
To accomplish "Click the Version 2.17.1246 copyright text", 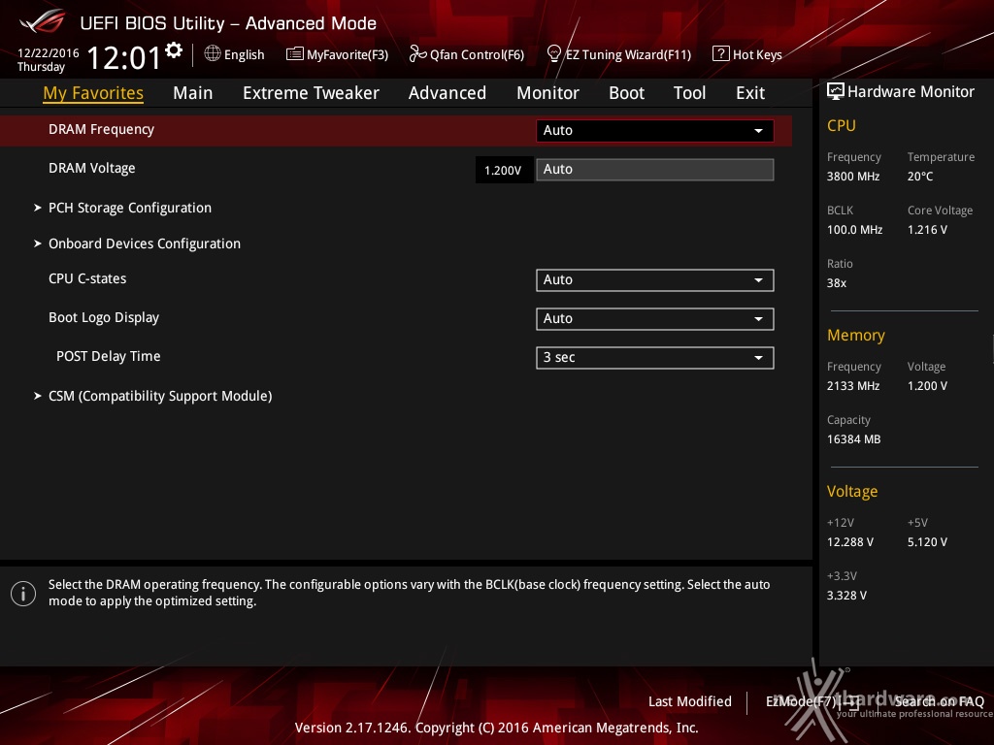I will point(496,728).
